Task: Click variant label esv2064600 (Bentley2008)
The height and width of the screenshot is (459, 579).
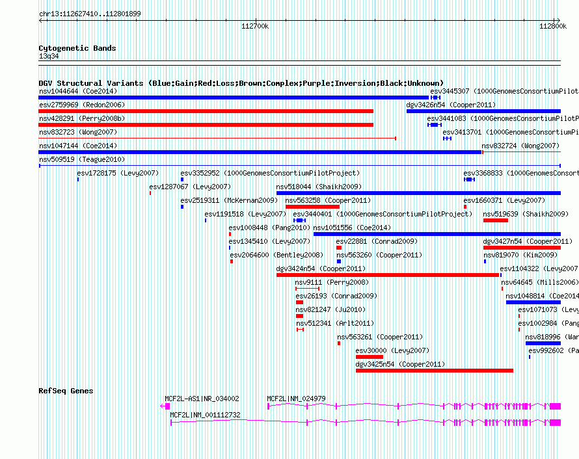Action: 276,255
